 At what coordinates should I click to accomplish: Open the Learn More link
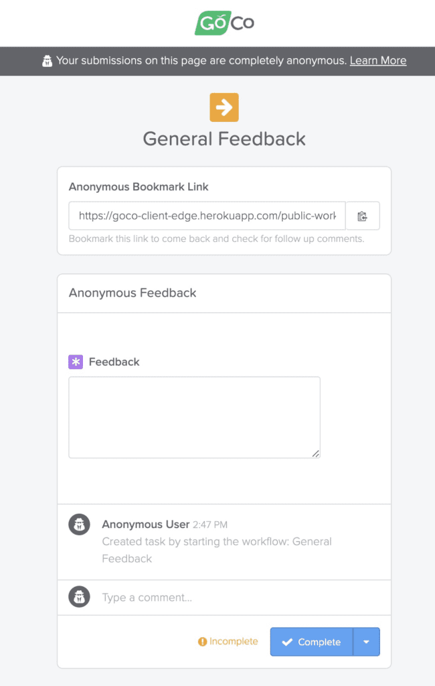(x=377, y=60)
